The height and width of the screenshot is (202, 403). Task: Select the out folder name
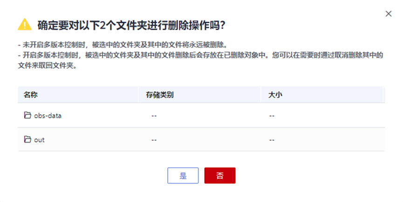pos(39,139)
